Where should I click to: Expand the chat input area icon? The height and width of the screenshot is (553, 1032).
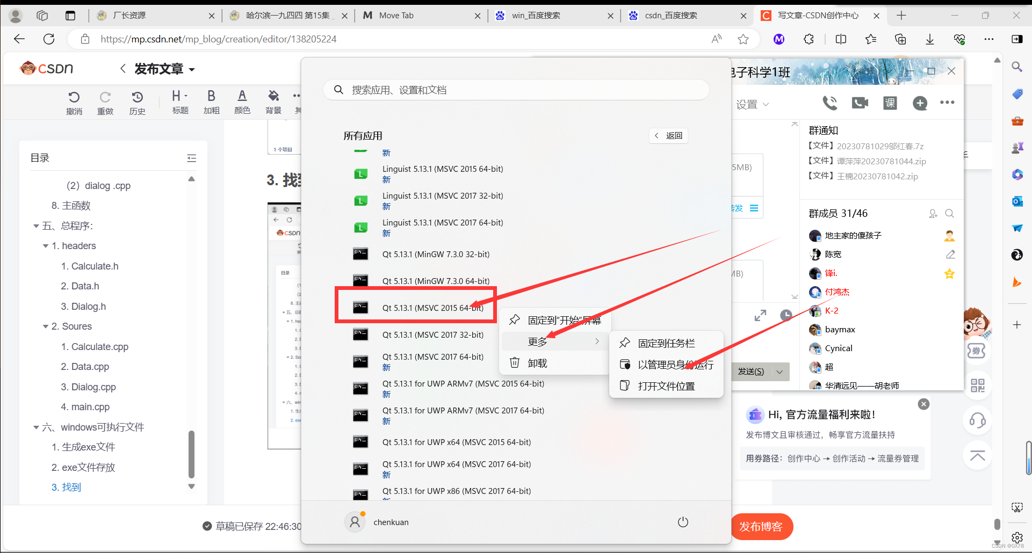760,316
